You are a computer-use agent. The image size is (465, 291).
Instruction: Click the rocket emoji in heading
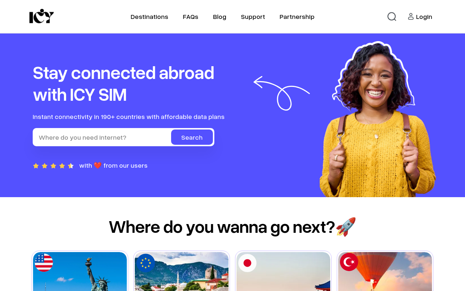pos(346,227)
